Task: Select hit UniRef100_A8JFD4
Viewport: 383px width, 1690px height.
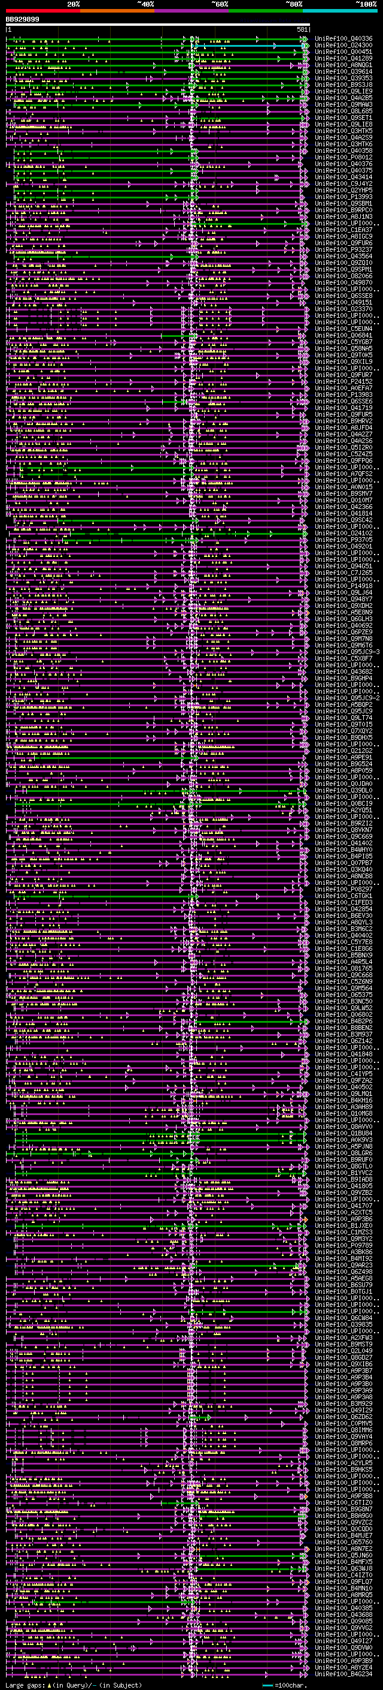Action: tap(344, 428)
